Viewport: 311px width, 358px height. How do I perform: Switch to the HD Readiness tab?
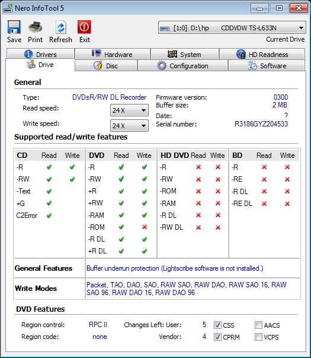coord(262,54)
